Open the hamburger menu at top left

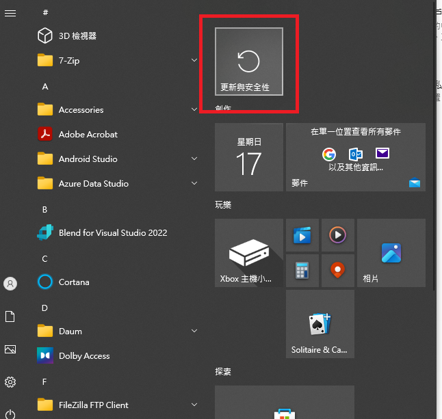10,13
